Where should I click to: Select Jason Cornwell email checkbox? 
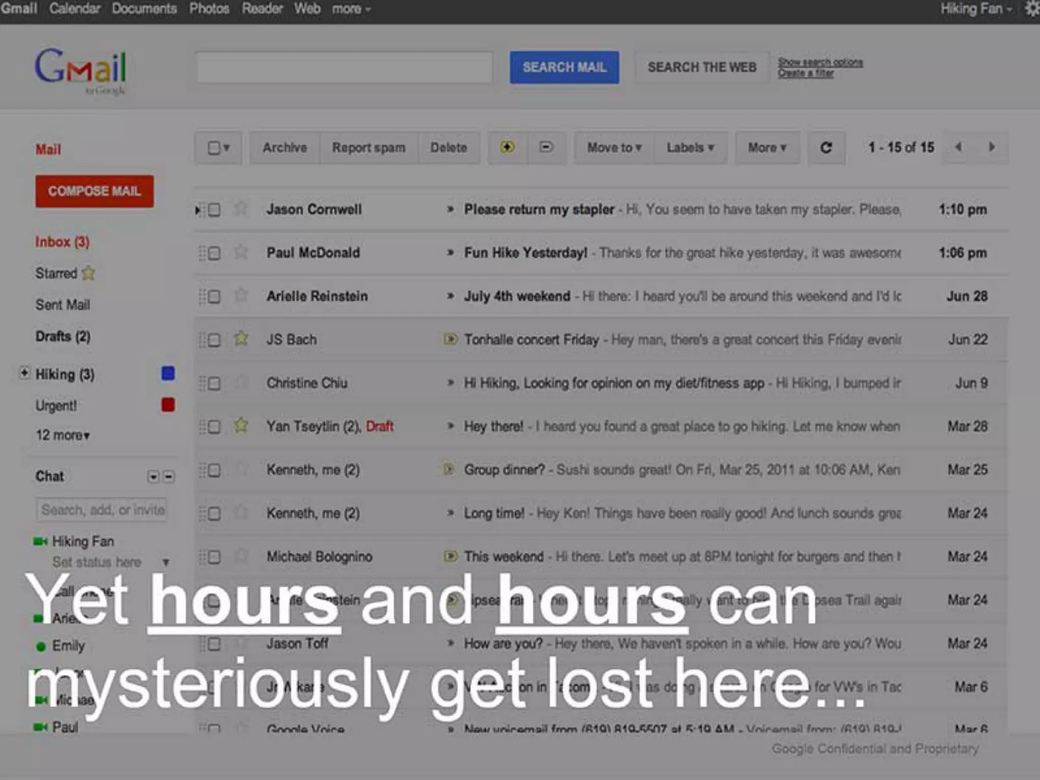[x=214, y=210]
